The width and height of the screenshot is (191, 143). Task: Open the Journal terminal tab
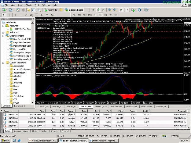pyautogui.click(x=65, y=131)
